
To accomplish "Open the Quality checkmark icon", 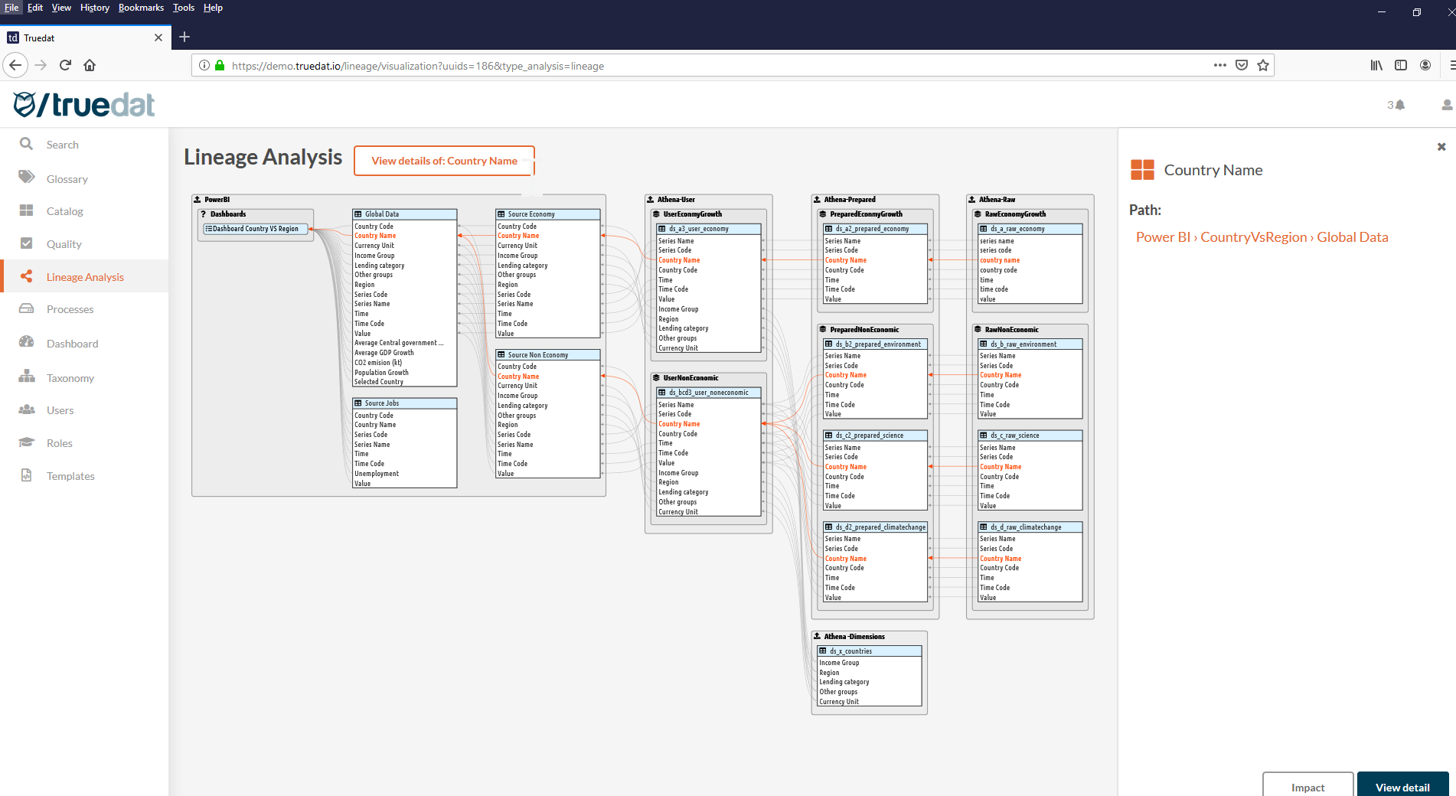I will coord(27,243).
